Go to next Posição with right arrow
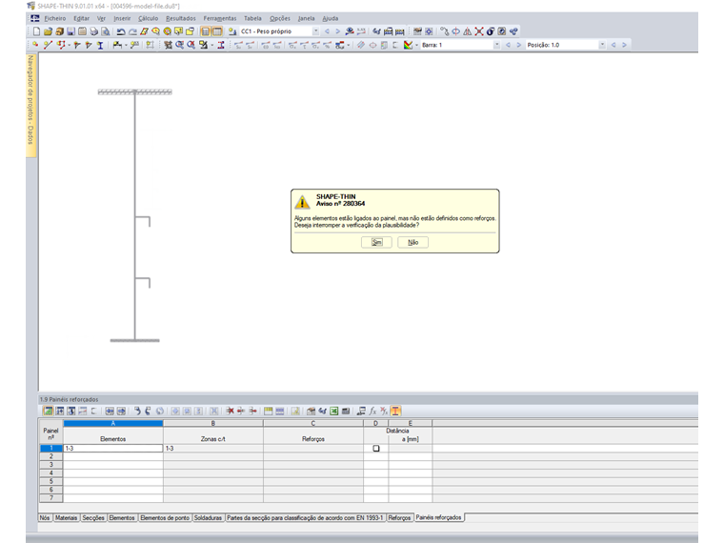The image size is (724, 543). coord(624,45)
